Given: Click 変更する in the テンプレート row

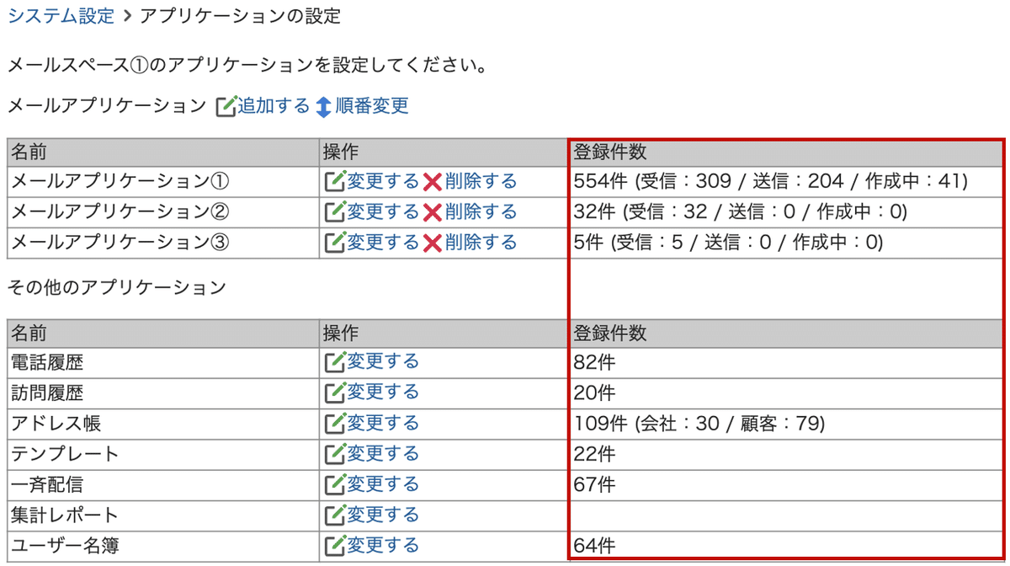Looking at the screenshot, I should [382, 453].
